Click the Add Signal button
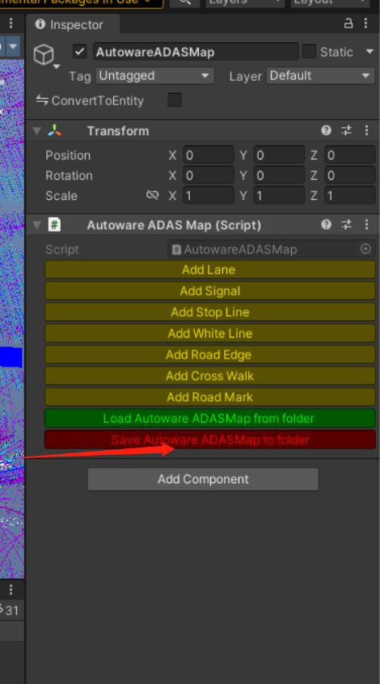The width and height of the screenshot is (380, 684). tap(209, 291)
